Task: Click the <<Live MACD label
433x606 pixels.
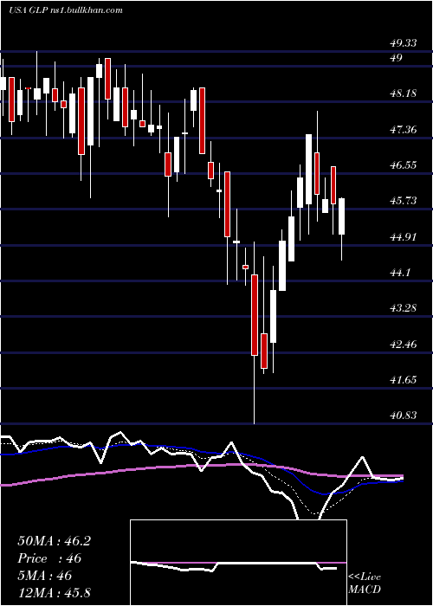Action: tap(365, 583)
